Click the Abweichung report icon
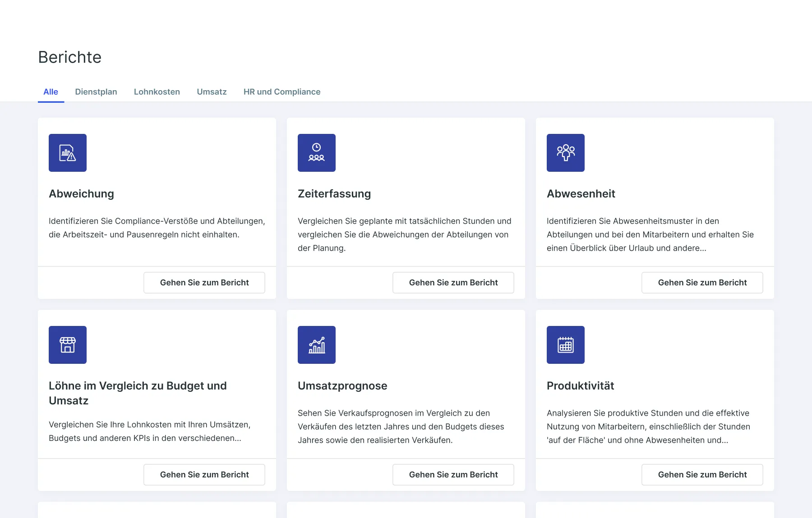This screenshot has height=518, width=812. (x=68, y=153)
